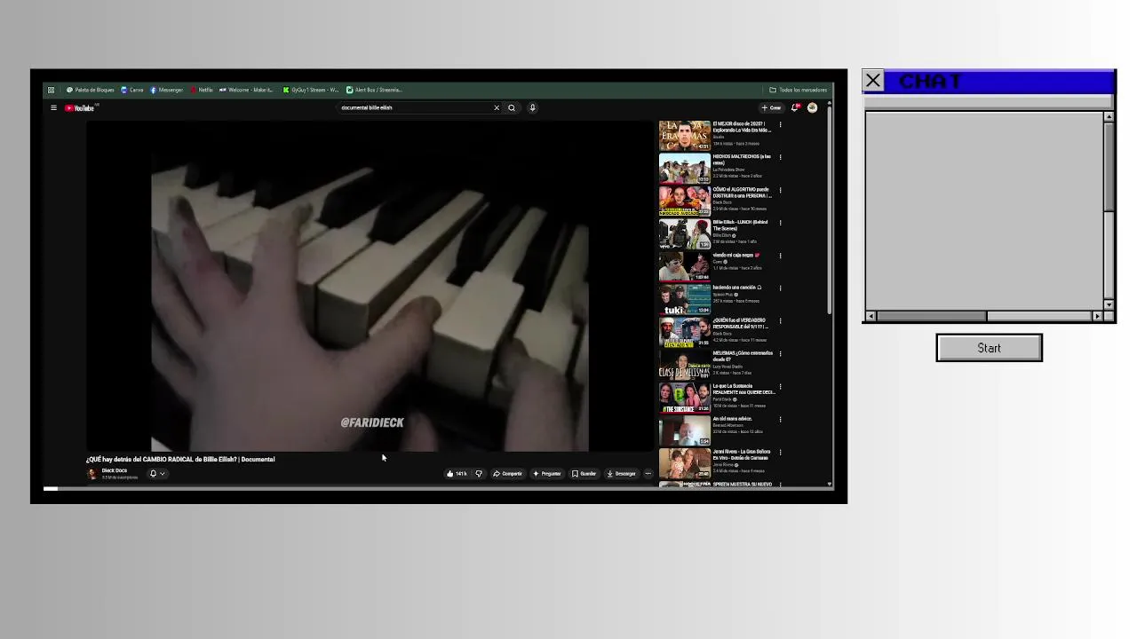Click the chat scrollbar down arrow
Screen dimensions: 1137x639
tap(1109, 304)
